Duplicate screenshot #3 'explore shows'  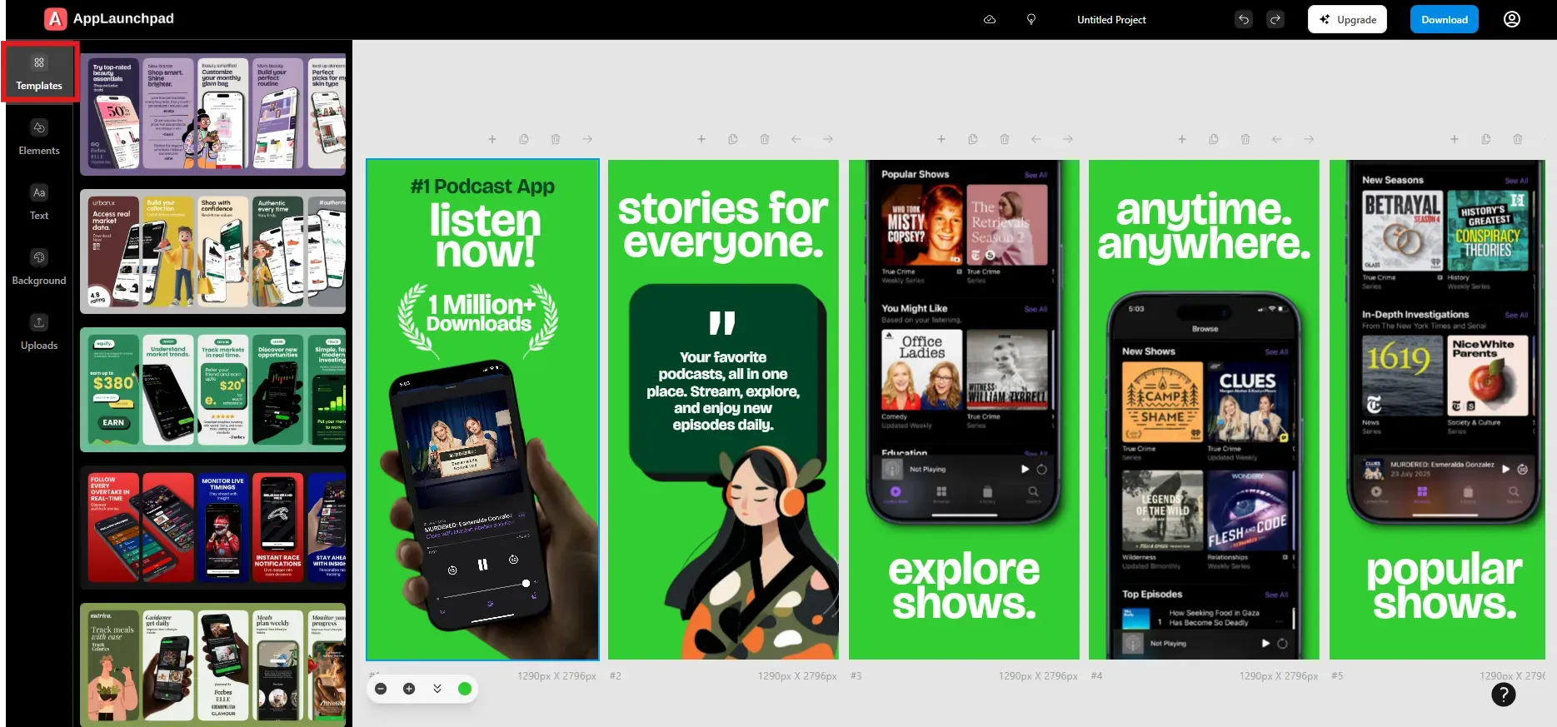973,139
